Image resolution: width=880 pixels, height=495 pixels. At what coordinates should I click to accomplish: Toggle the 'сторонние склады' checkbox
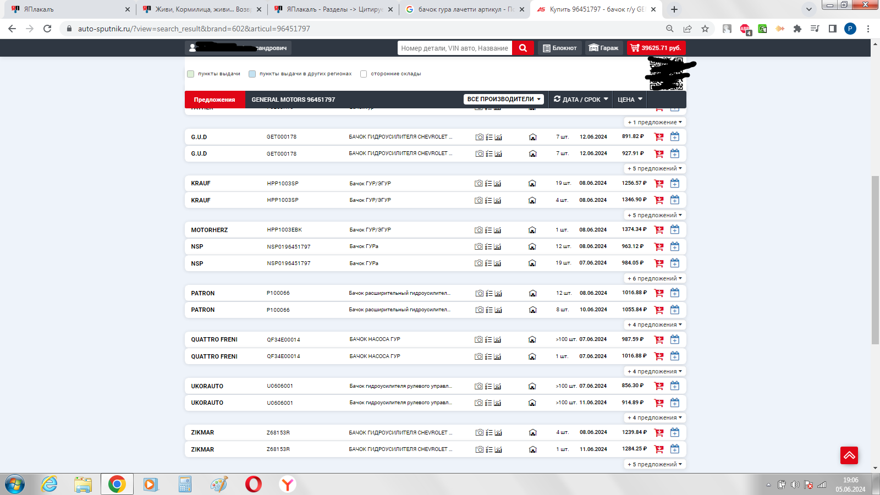coord(364,74)
